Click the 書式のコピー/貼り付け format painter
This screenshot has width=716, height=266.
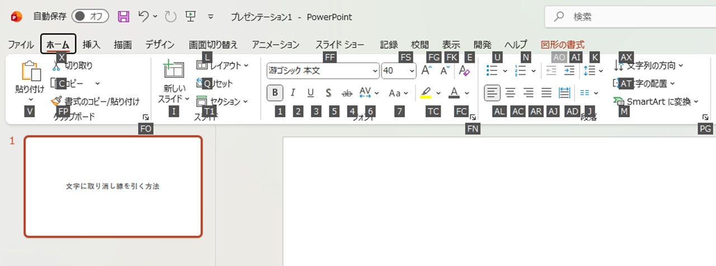coord(95,101)
